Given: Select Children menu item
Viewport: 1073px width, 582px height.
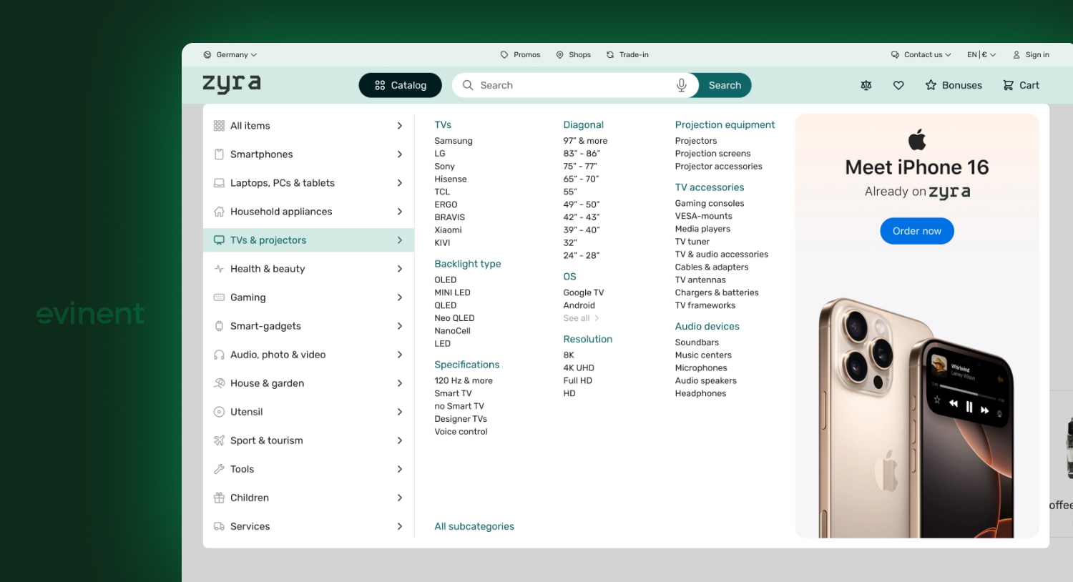Looking at the screenshot, I should pyautogui.click(x=309, y=498).
